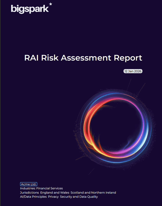Click the word Risk in the title
This screenshot has height=206, width=162.
(x=50, y=58)
